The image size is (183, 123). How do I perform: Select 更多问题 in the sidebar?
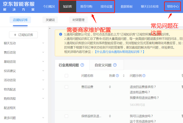coord(10,118)
